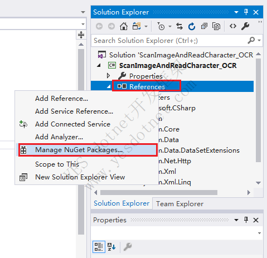Screen dimensions: 267x258
Task: Toggle auto-hide pin on Solution Explorer
Action: click(x=246, y=12)
